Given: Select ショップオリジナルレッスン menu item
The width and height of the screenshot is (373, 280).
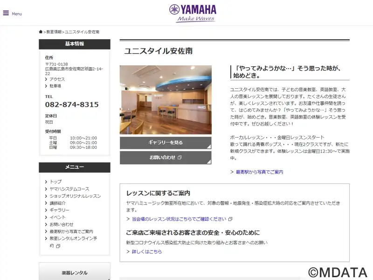Looking at the screenshot, I should pos(75,196).
